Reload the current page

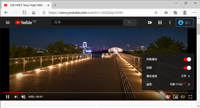point(24,12)
